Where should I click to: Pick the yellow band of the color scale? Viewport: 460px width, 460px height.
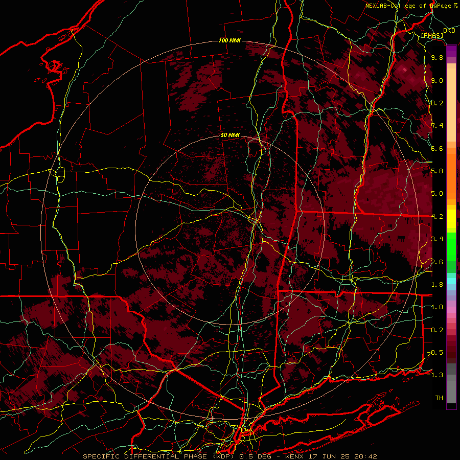pos(451,219)
